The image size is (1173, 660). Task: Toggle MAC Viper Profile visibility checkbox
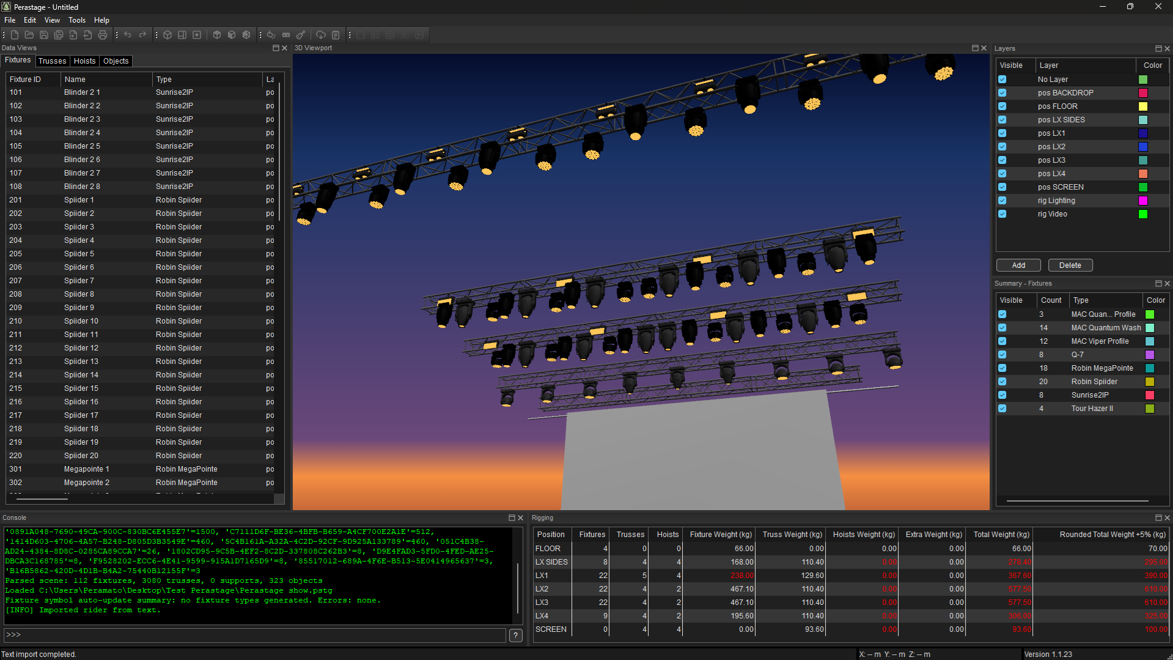click(x=1002, y=341)
